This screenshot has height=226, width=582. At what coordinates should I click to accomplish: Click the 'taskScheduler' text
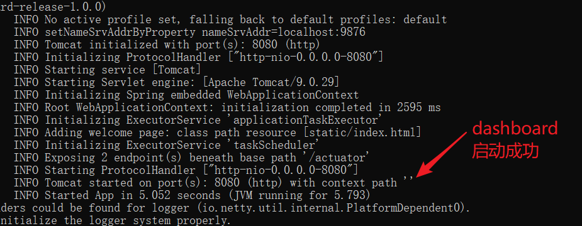pos(274,145)
